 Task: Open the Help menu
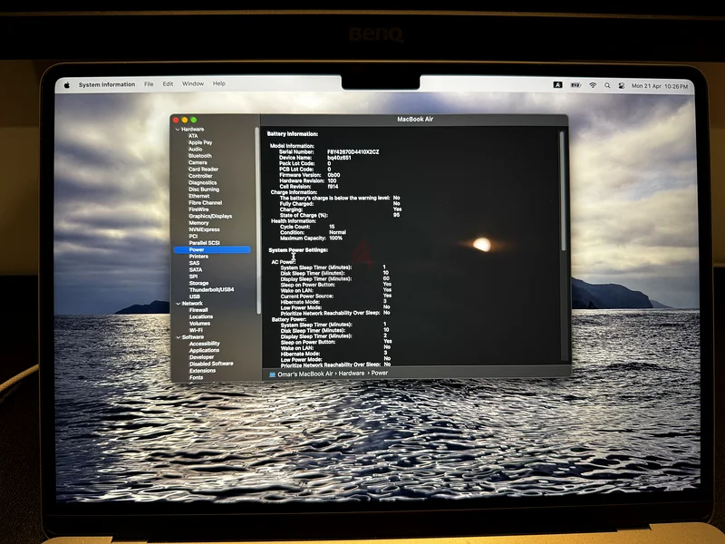(219, 83)
